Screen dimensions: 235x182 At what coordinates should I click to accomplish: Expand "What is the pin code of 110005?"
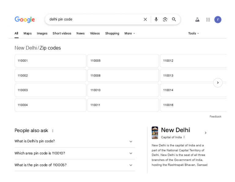point(131,165)
